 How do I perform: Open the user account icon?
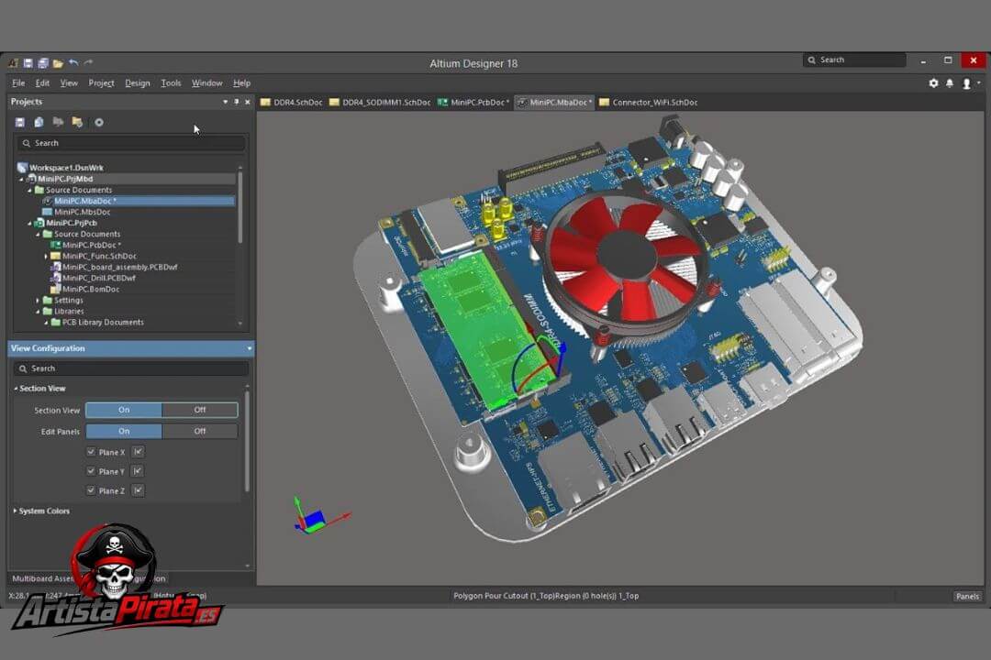[x=966, y=83]
